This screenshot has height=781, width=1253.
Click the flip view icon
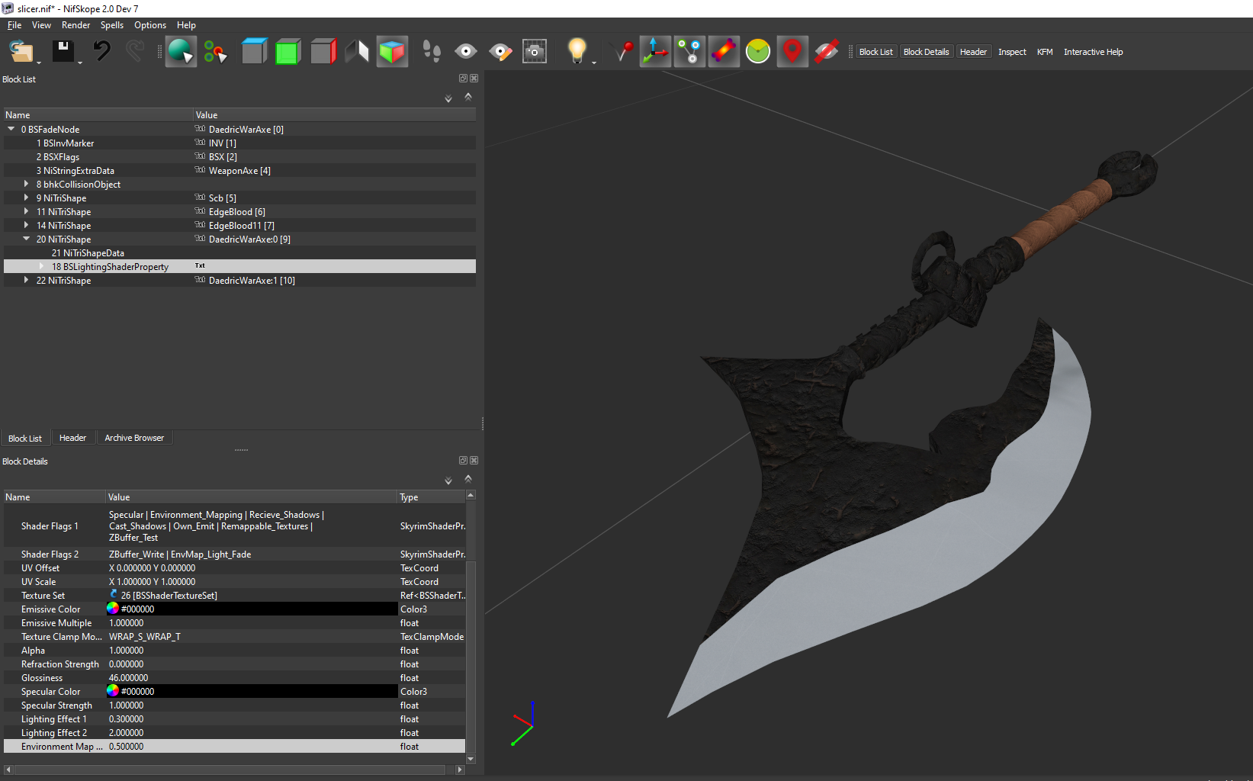(357, 52)
